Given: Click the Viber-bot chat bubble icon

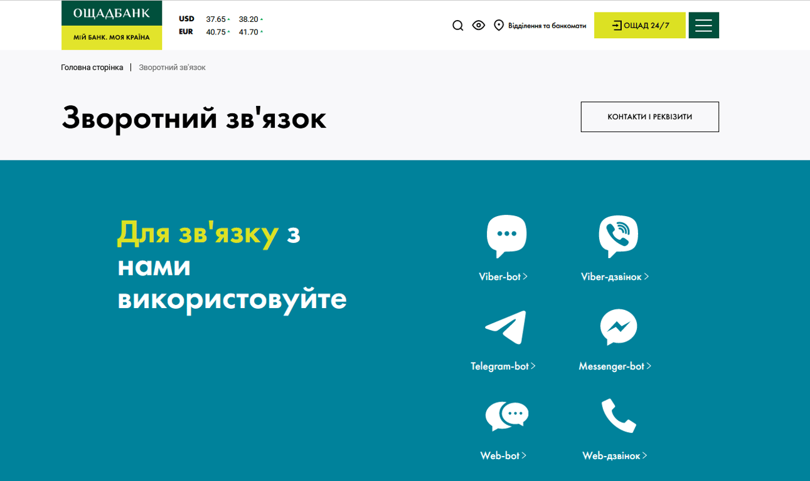Looking at the screenshot, I should (506, 235).
